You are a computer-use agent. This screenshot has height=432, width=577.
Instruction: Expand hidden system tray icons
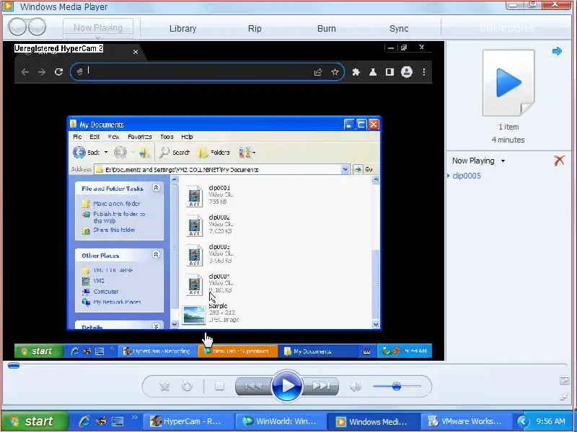tap(522, 421)
